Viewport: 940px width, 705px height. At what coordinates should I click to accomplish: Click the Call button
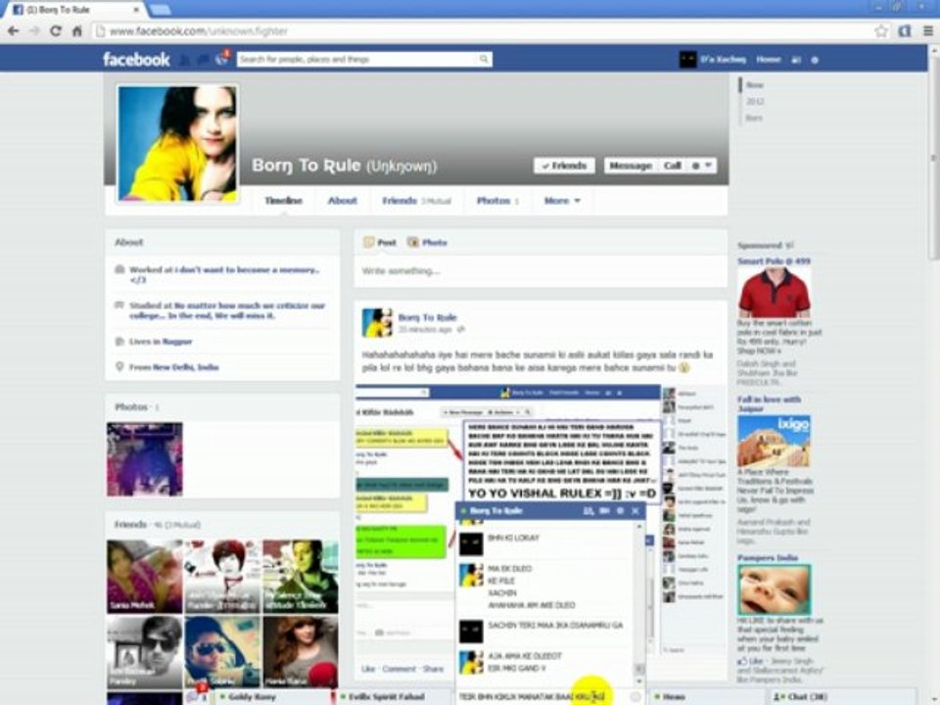click(x=672, y=165)
